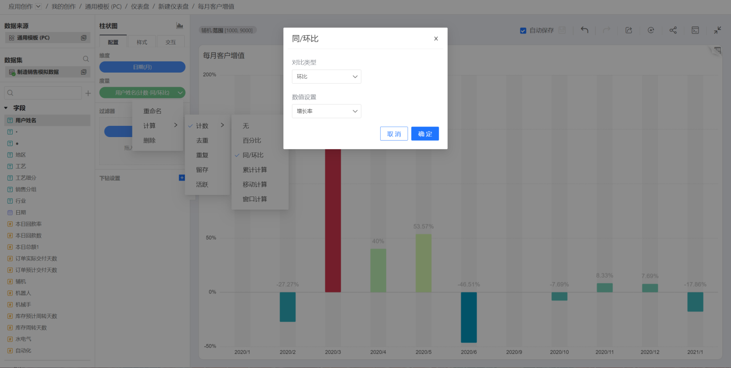Switch to the 样式 tab
This screenshot has height=368, width=731.
coord(142,42)
